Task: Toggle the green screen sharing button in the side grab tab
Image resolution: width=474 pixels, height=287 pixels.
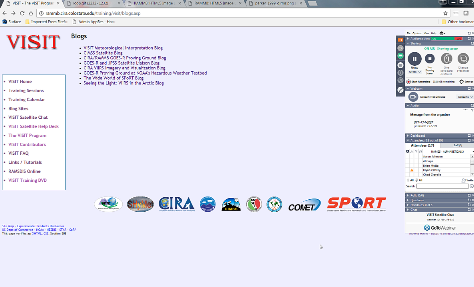Action: point(400,56)
